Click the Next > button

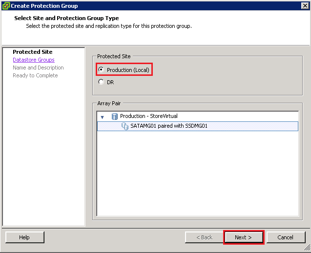(243, 237)
